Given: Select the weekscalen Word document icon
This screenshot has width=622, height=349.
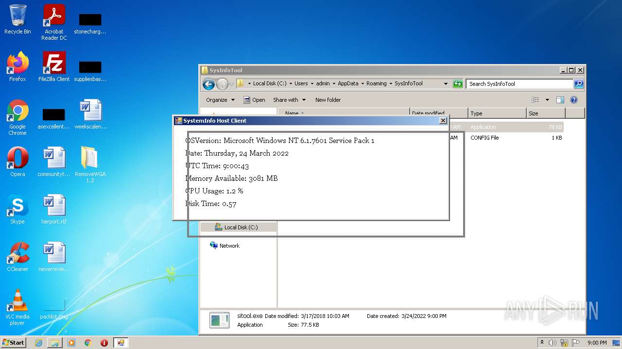Looking at the screenshot, I should (x=90, y=114).
